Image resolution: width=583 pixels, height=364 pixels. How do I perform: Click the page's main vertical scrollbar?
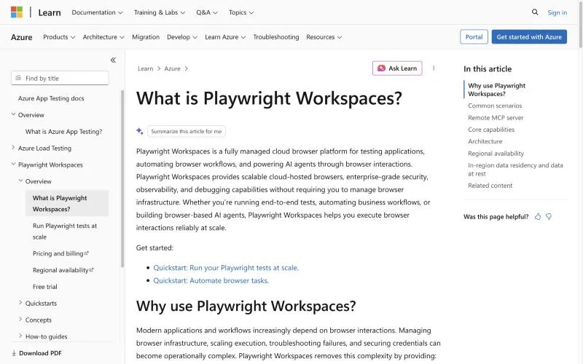click(x=580, y=24)
